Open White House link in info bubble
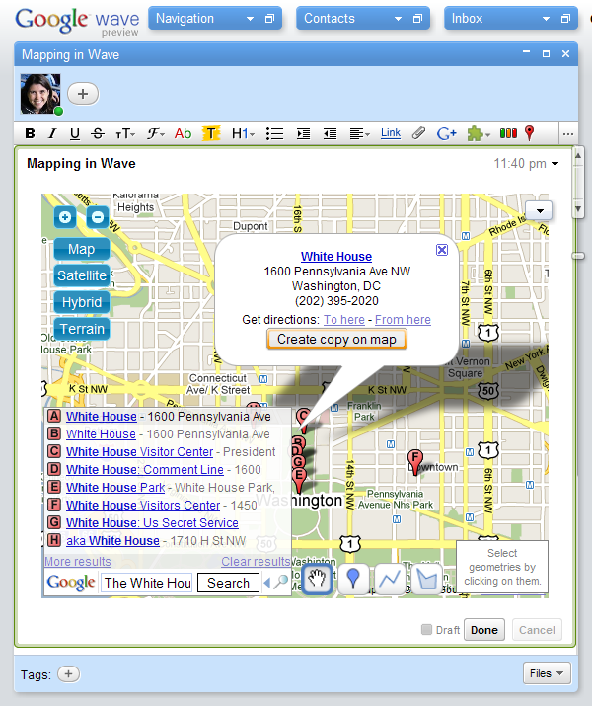Screen dimensions: 592x706 336,256
